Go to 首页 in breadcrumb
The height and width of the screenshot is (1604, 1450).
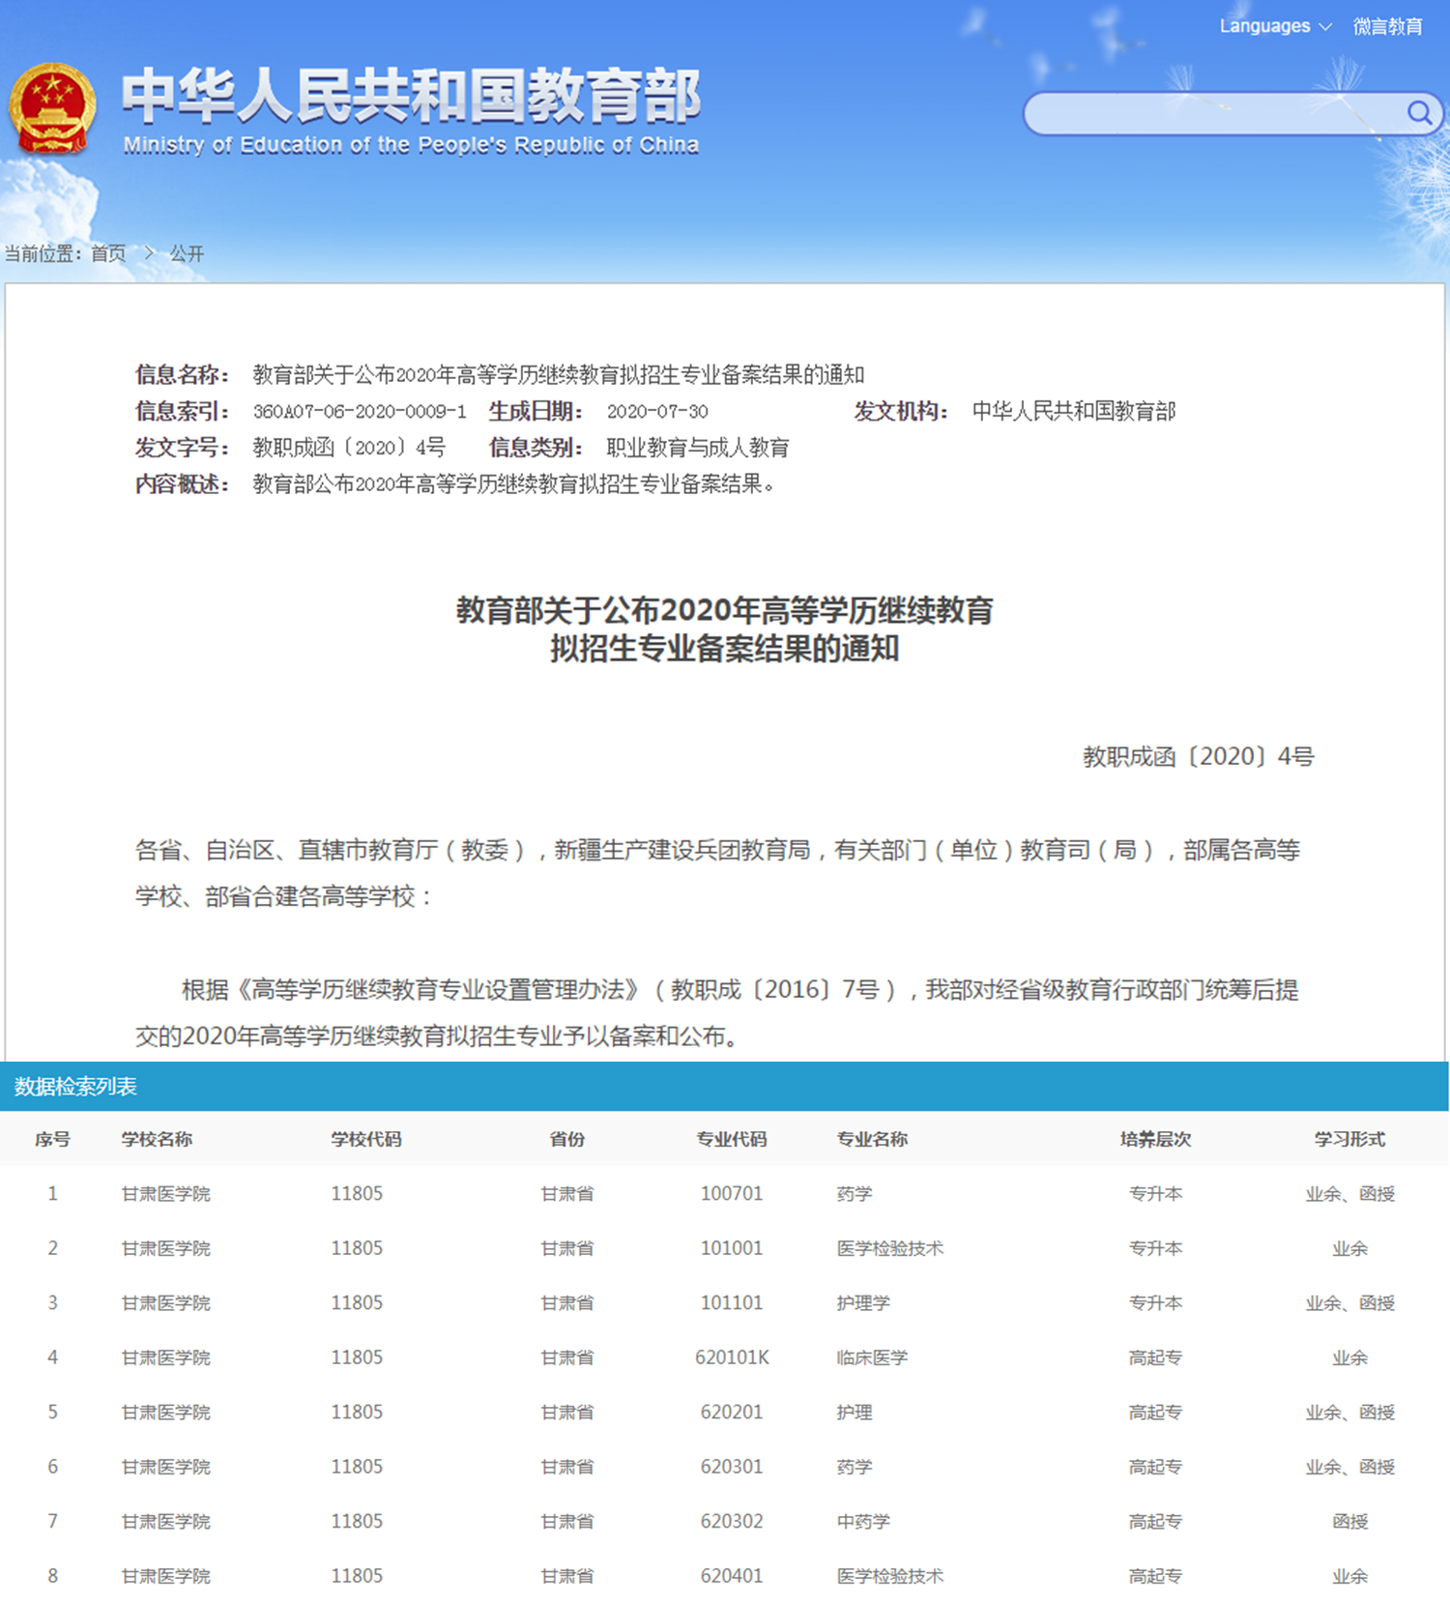(x=108, y=253)
